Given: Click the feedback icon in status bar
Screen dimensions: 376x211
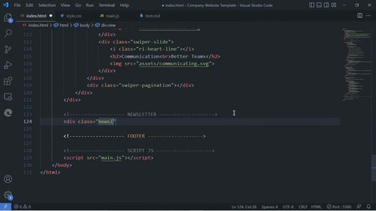Looking at the screenshot, I should [359, 206].
